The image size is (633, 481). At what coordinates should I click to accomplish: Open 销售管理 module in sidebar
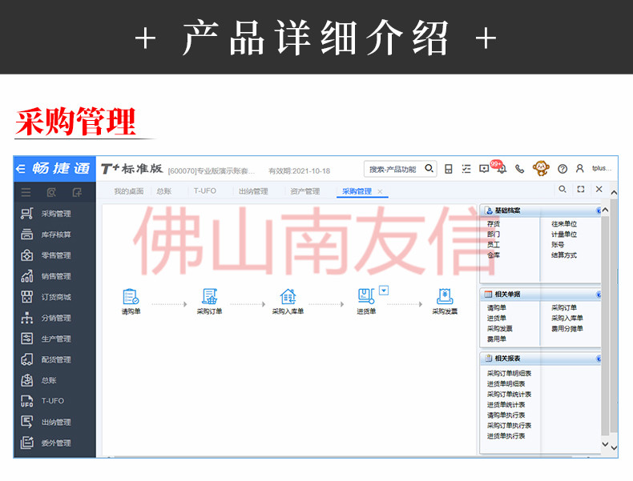click(46, 277)
